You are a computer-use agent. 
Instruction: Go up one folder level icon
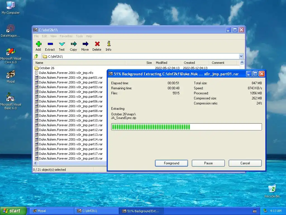36,56
